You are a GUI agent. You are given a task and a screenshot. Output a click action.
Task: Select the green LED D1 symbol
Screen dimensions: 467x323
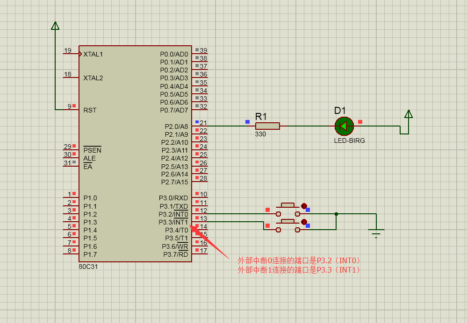pyautogui.click(x=344, y=126)
